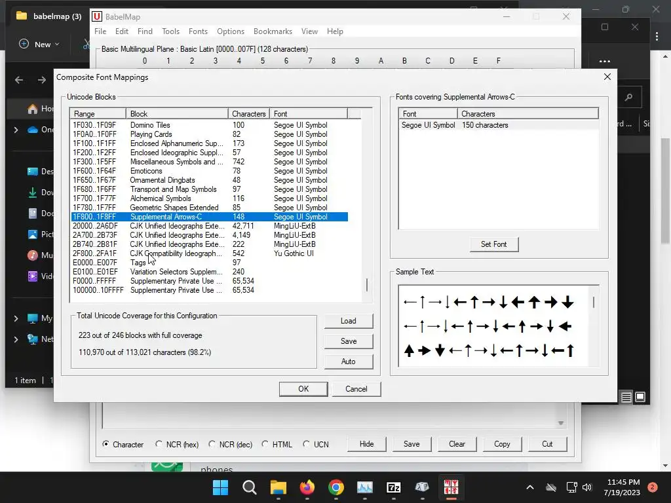Select the Character radio button
The image size is (671, 503).
coord(105,444)
